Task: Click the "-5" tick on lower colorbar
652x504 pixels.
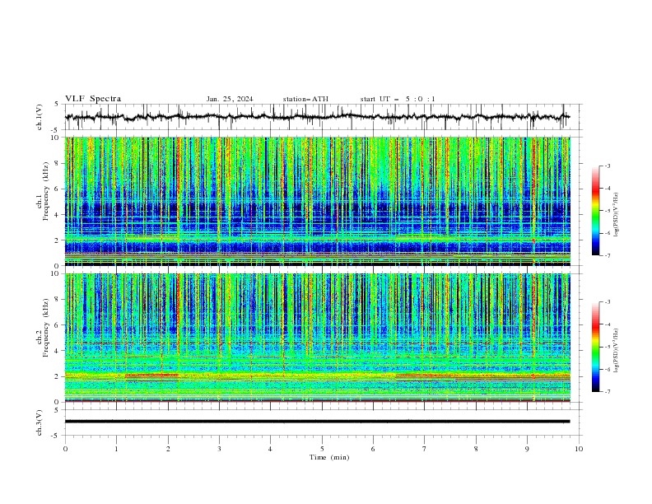Action: 608,347
